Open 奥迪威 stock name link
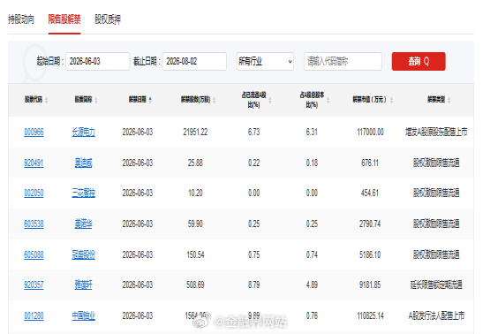Viewport: 483px width, 334px height. point(84,163)
